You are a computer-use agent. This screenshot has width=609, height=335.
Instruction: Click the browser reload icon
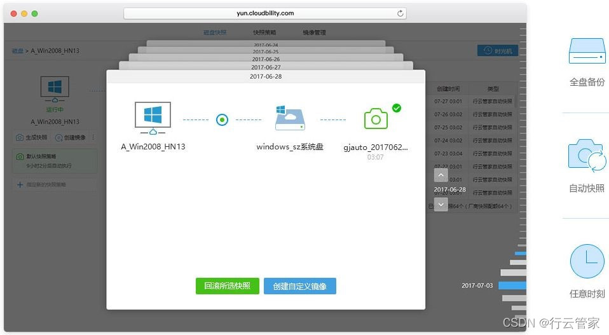coord(400,13)
